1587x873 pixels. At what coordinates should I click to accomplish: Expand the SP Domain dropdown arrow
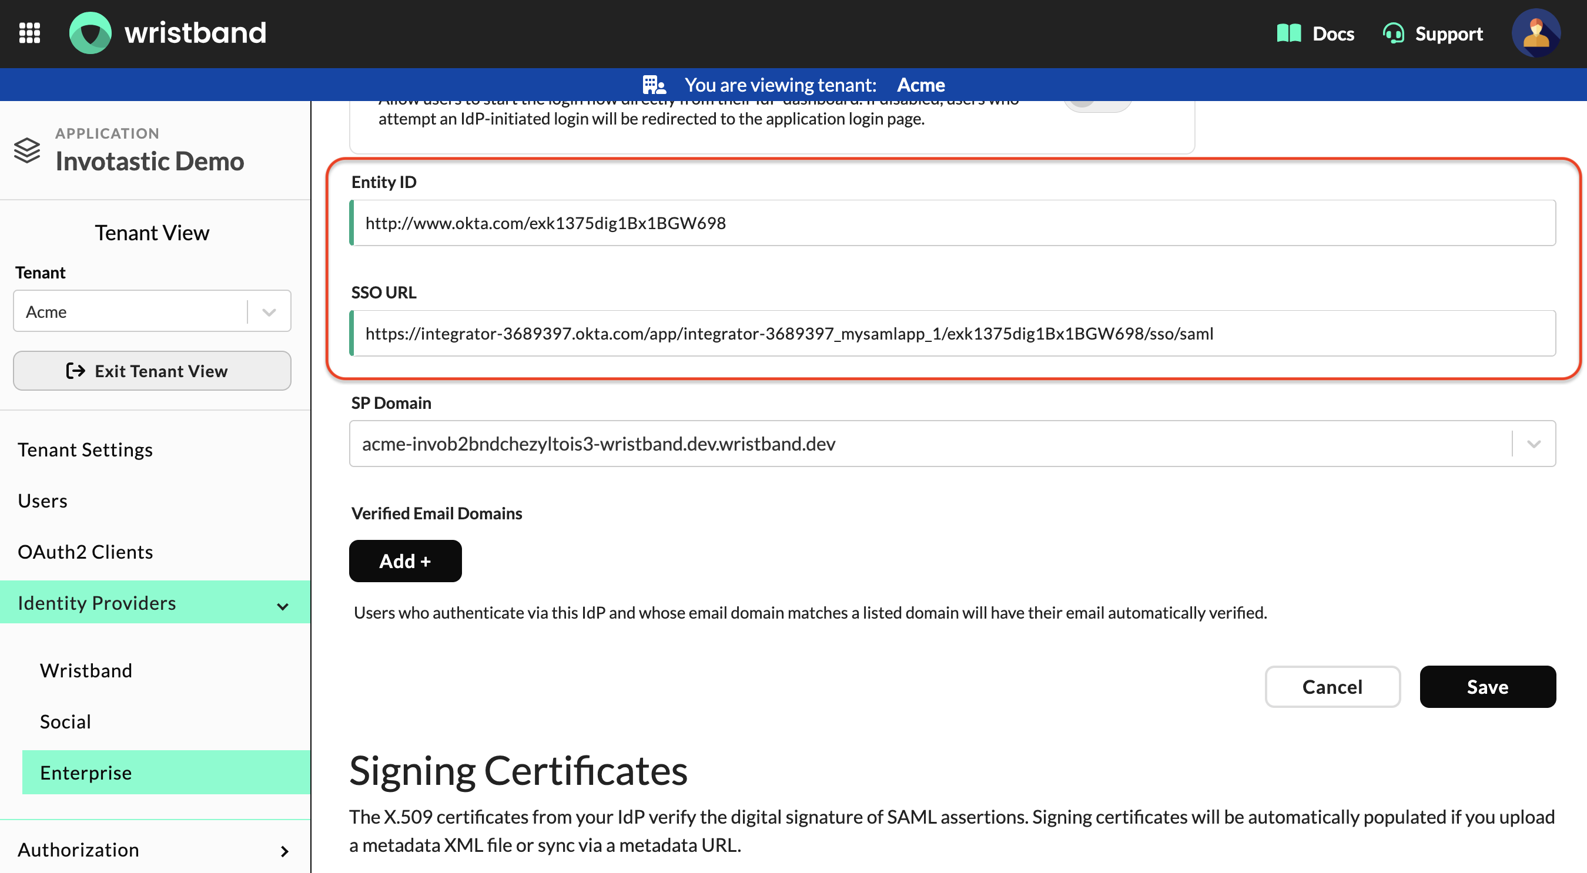point(1534,444)
